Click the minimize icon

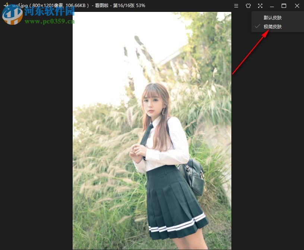272,6
